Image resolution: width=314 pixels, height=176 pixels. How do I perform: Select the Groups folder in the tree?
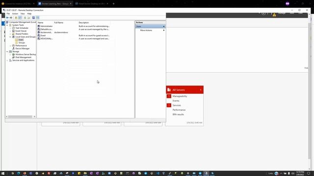click(22, 43)
